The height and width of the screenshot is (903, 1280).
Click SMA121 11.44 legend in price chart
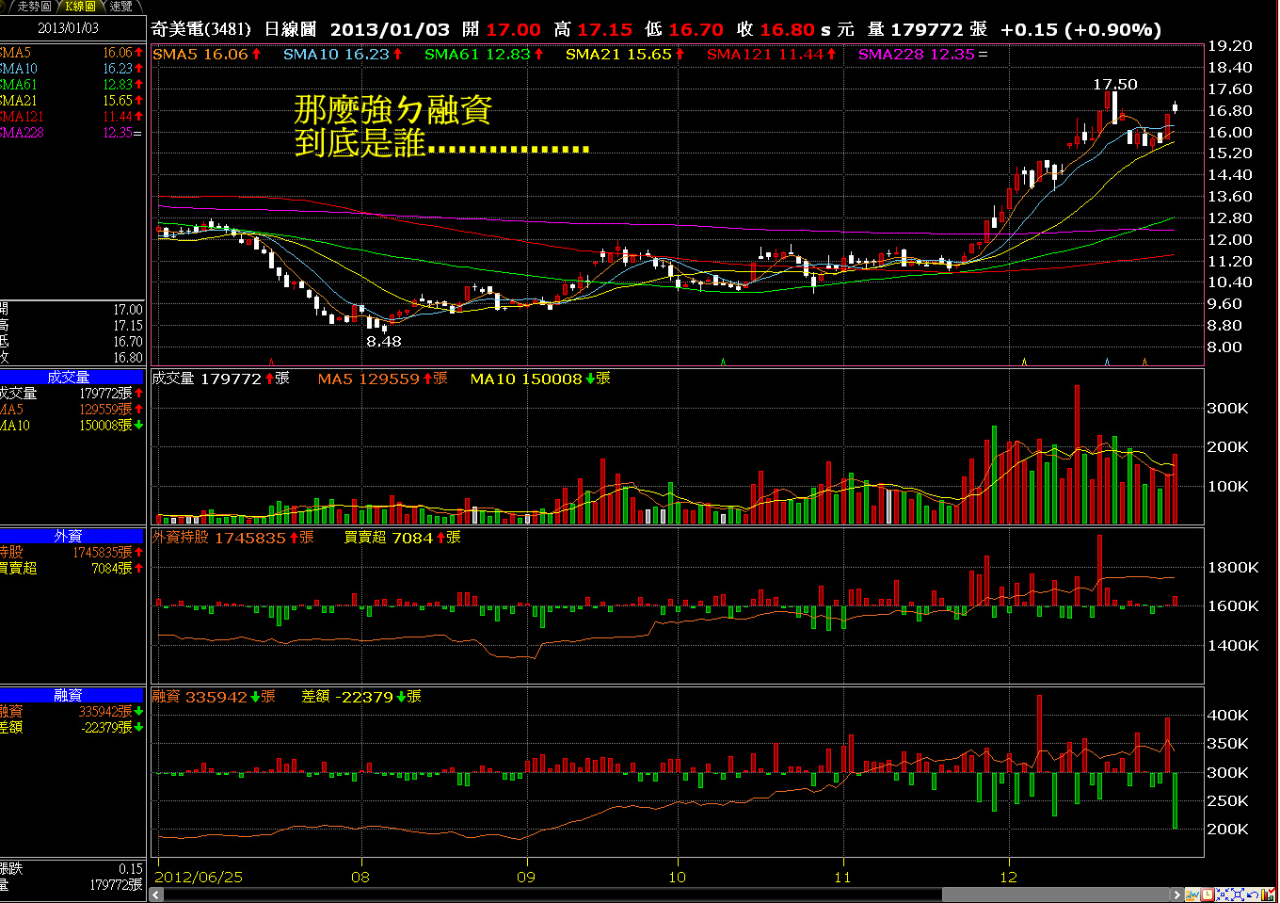772,55
